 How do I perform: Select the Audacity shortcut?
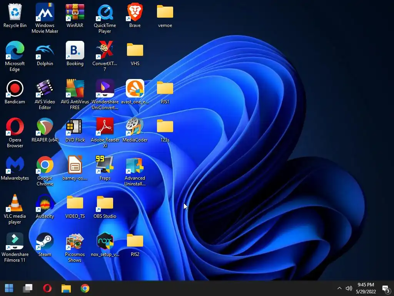pyautogui.click(x=45, y=207)
